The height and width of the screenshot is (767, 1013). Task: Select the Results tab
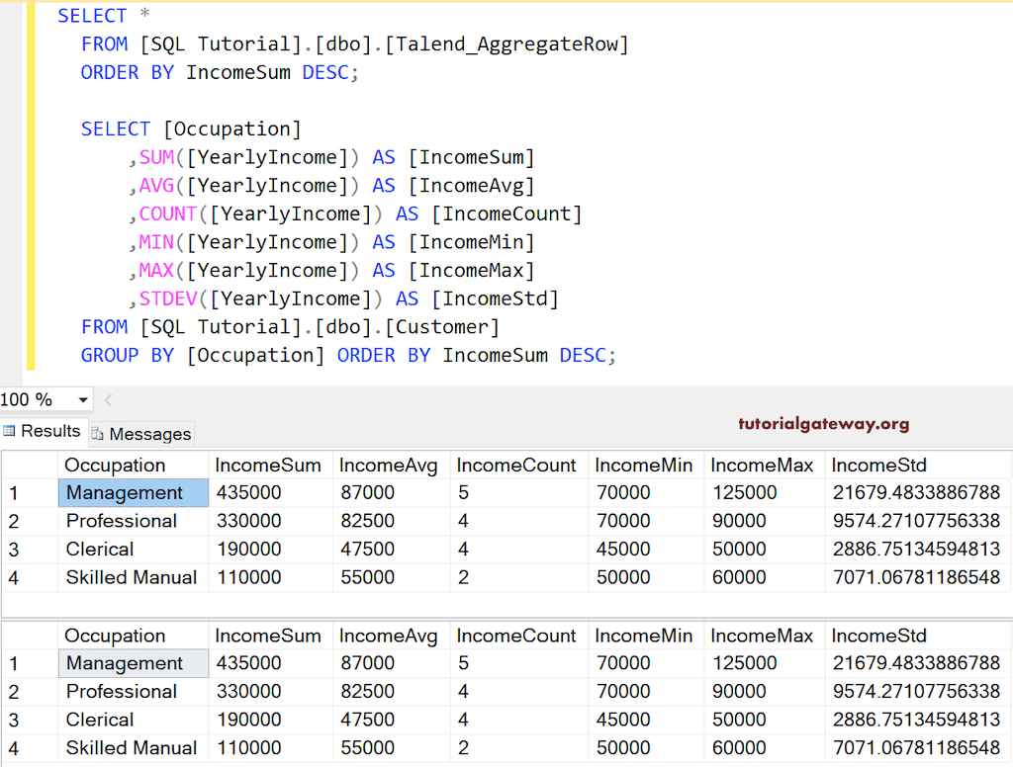(50, 431)
